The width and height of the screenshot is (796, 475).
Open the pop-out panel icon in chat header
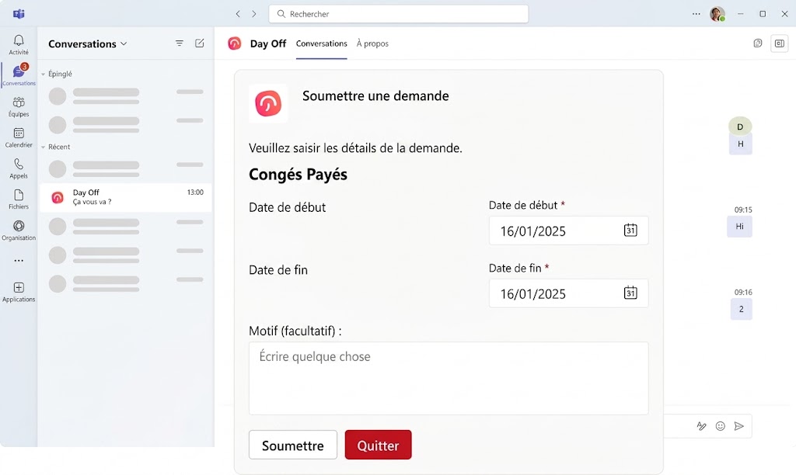pos(779,43)
